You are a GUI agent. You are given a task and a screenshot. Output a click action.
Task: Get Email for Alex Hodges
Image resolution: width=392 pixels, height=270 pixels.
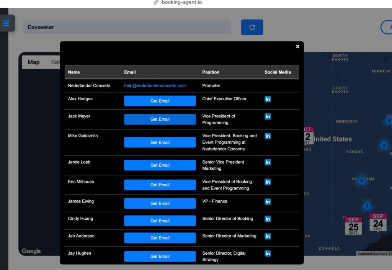point(160,101)
